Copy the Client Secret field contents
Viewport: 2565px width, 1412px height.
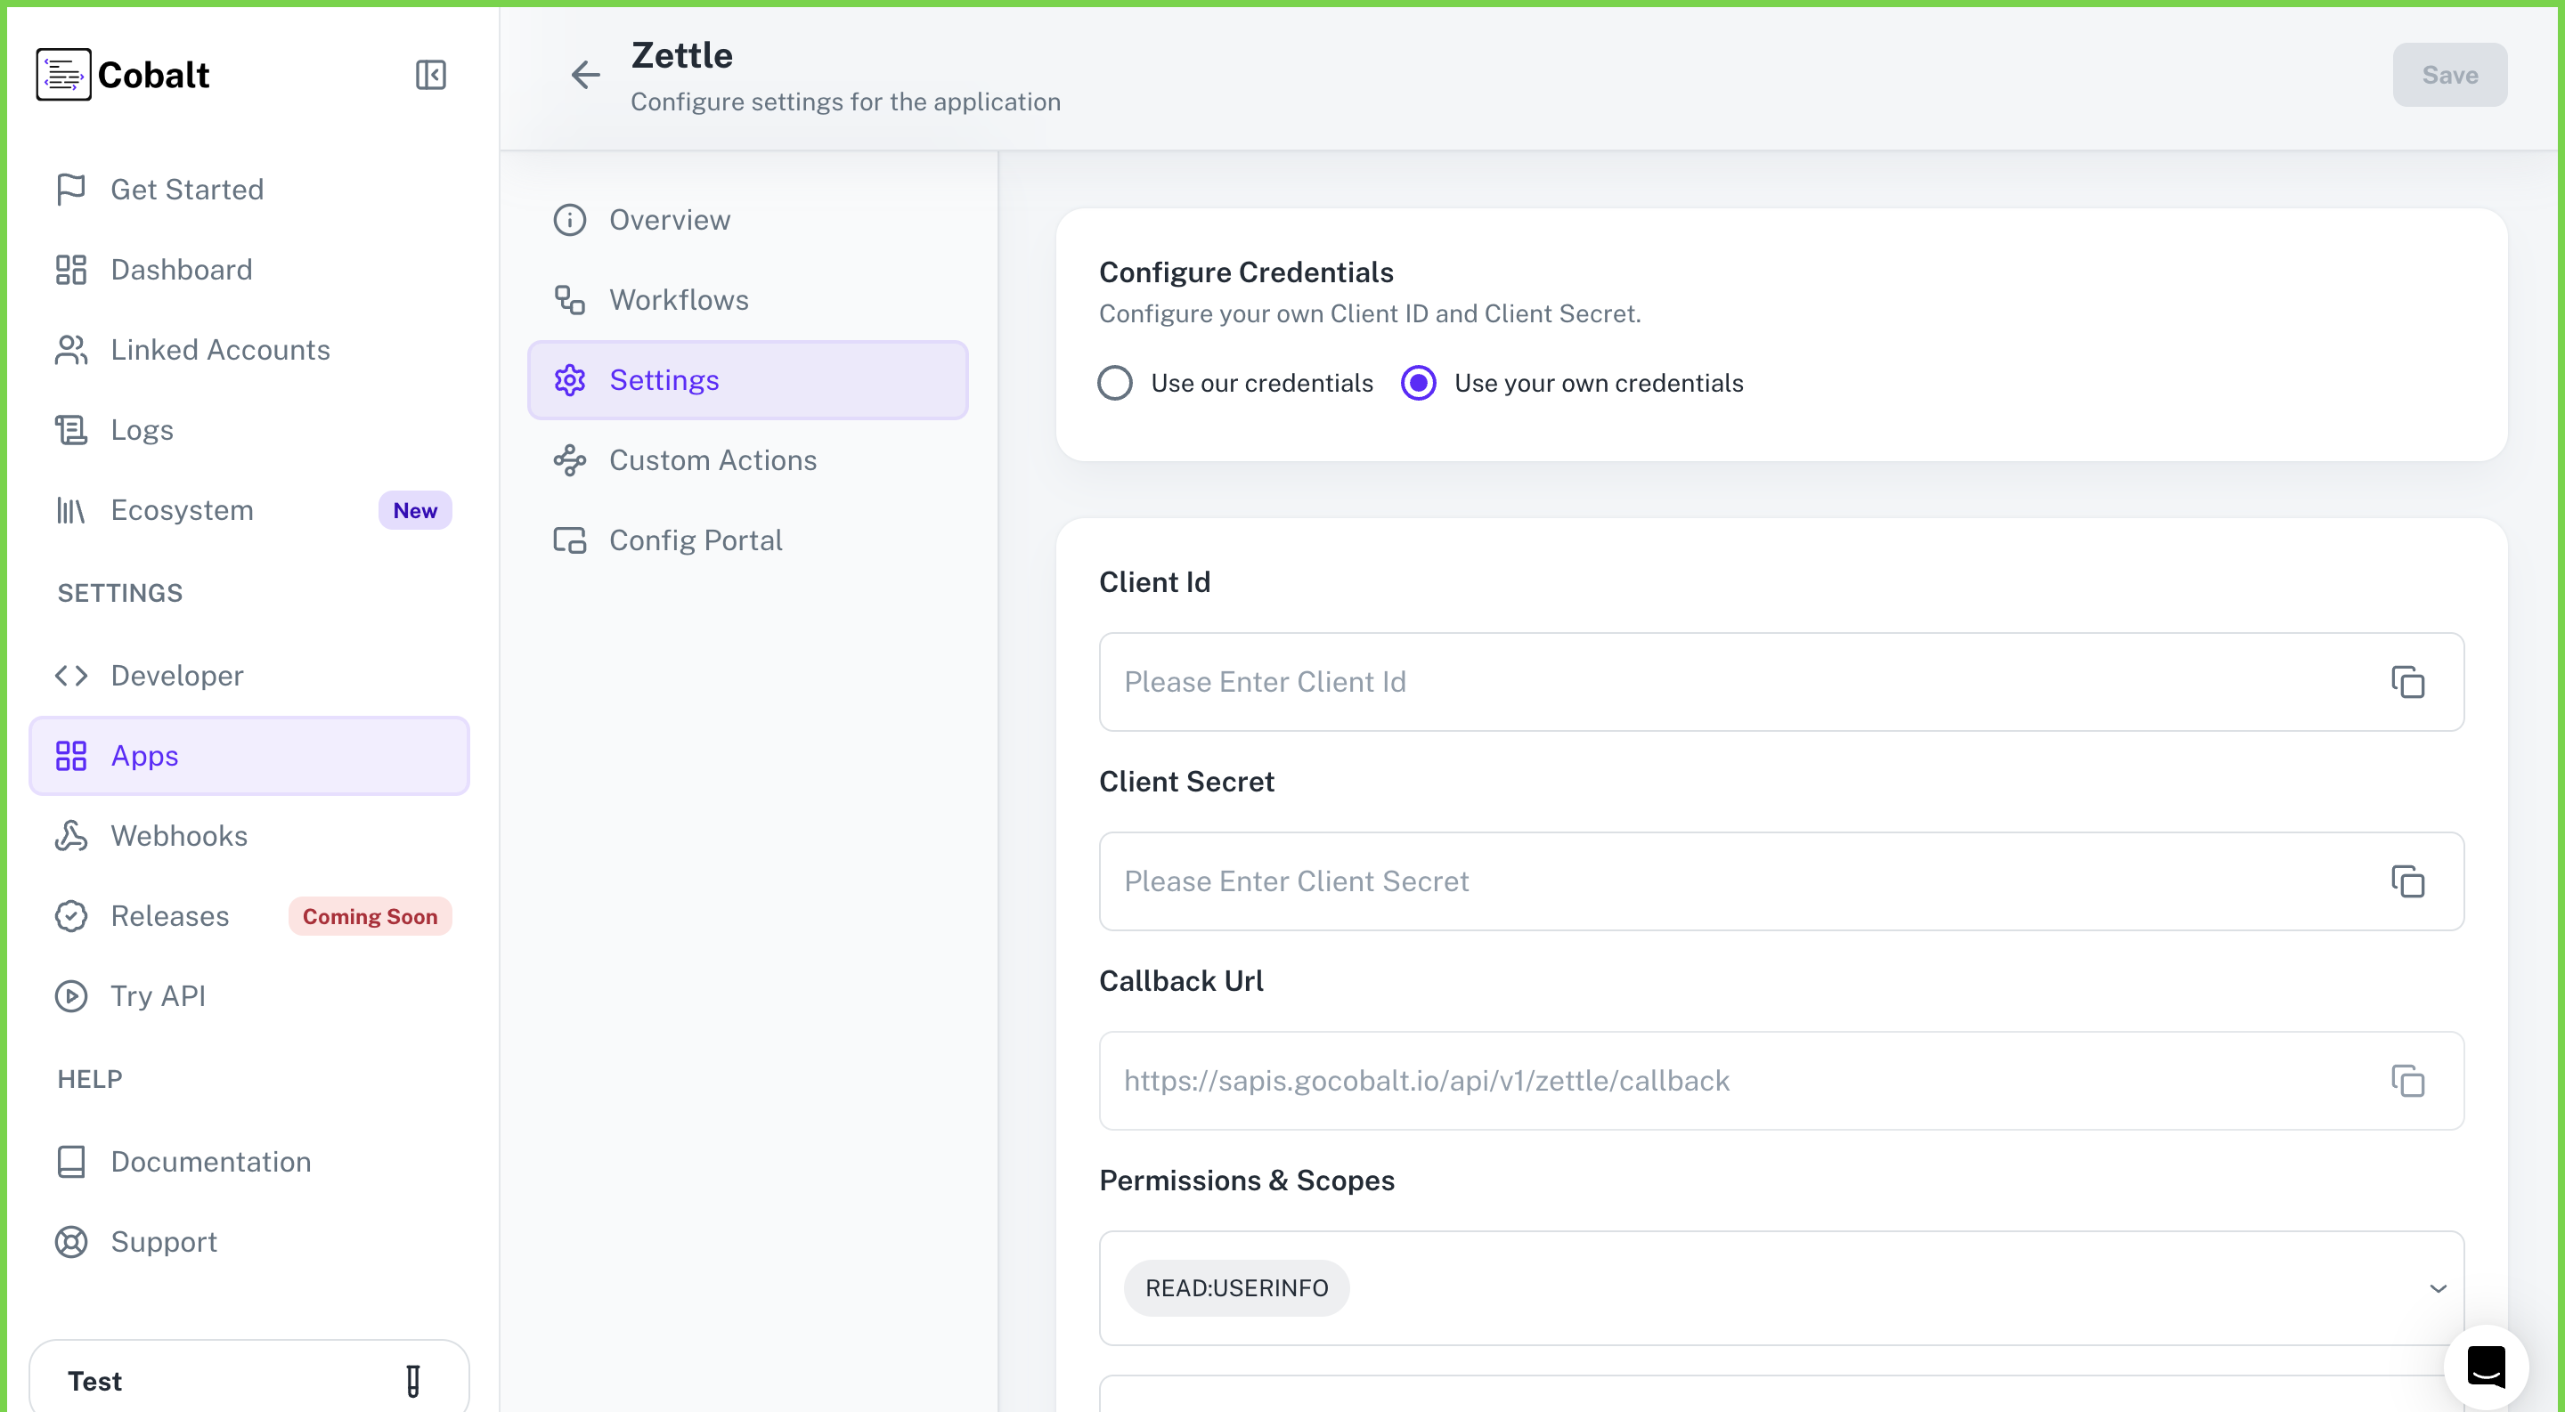click(2408, 881)
